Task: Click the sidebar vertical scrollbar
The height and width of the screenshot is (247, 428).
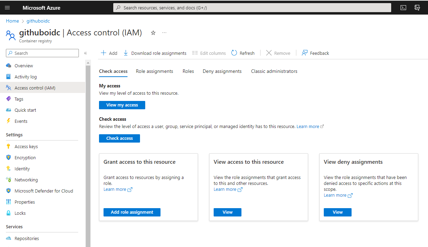Action: pos(88,156)
